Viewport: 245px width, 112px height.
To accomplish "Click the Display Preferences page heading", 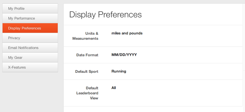I will pyautogui.click(x=105, y=15).
